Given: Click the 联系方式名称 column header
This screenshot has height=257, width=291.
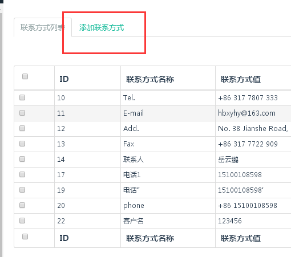Looking at the screenshot, I should click(x=150, y=79).
